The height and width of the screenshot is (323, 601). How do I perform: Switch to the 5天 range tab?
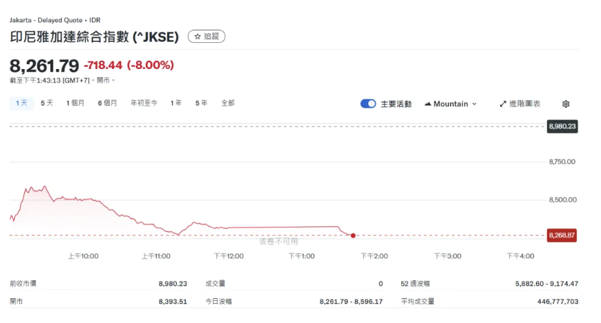(x=46, y=103)
